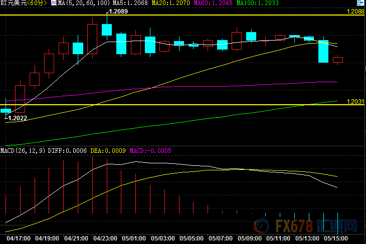The image size is (366, 244).
Task: Click the yellow MA20:1.2070 legend
Action: coord(165,4)
